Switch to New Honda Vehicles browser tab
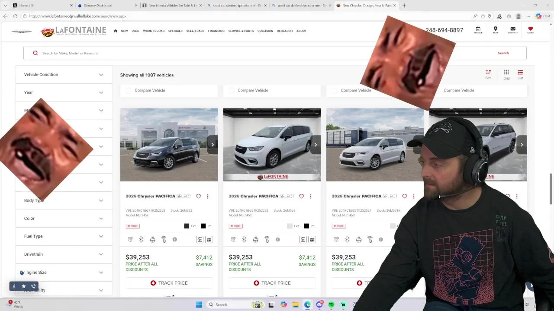The image size is (554, 311). (x=173, y=5)
